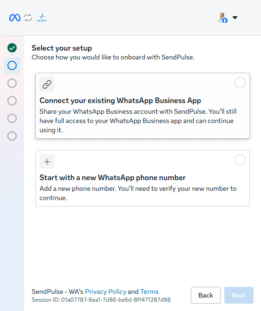Click Connect your existing WhatsApp Business App heading

[x=120, y=101]
